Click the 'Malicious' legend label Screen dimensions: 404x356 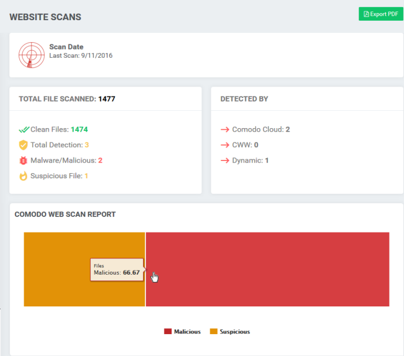pyautogui.click(x=188, y=332)
